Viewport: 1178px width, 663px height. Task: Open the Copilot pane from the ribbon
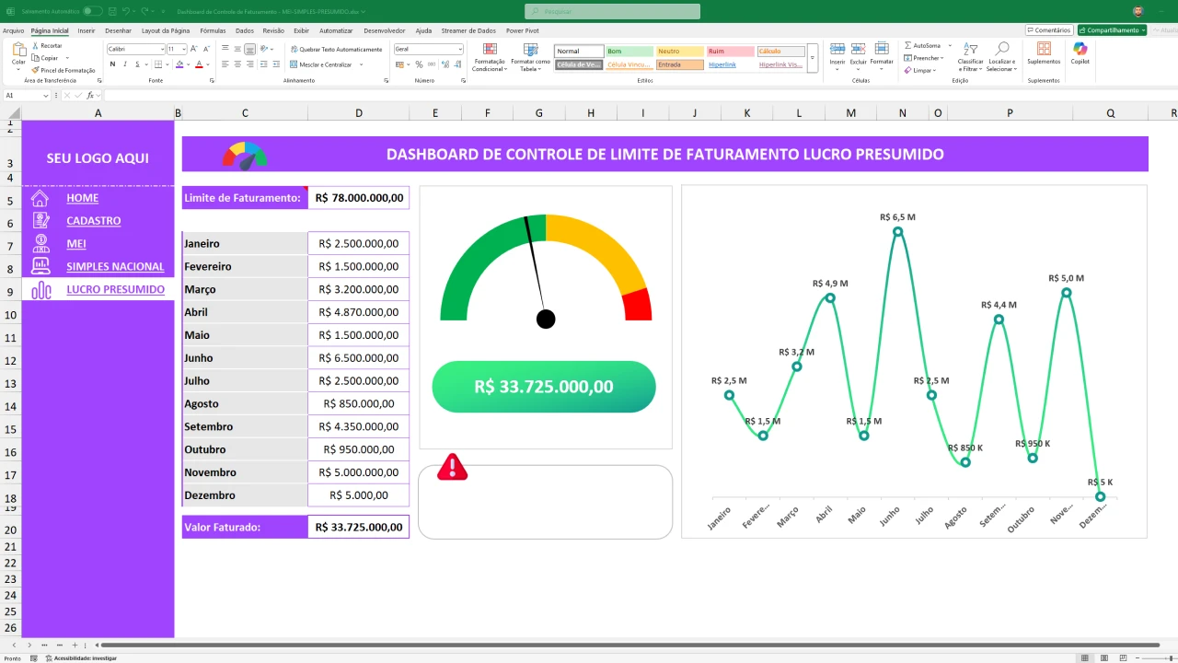[x=1080, y=52]
